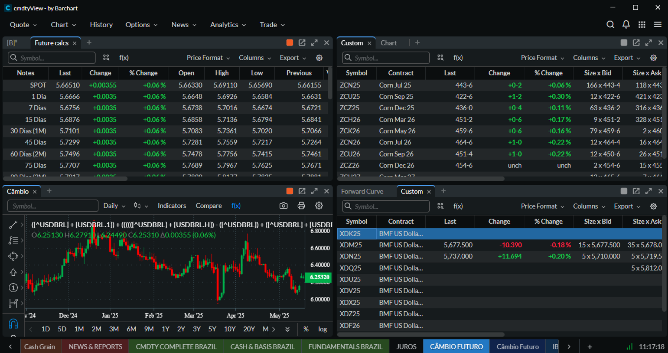
Task: Click the Indicators button
Action: [x=172, y=206]
